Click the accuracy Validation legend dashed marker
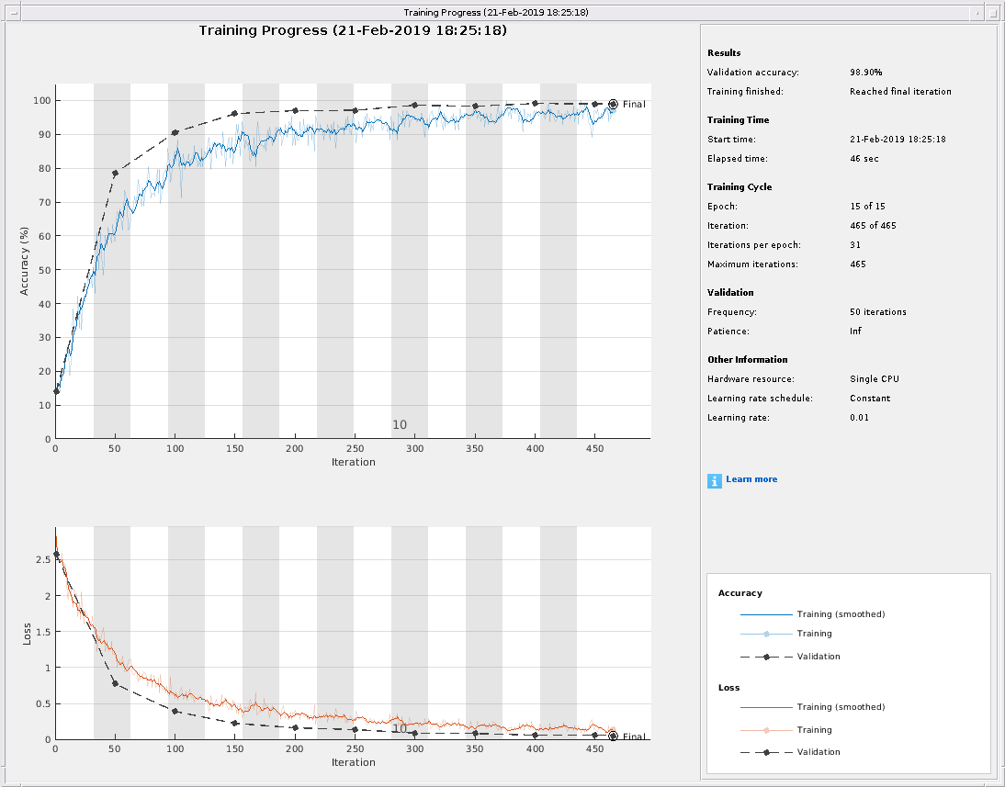The width and height of the screenshot is (1005, 787). click(766, 657)
